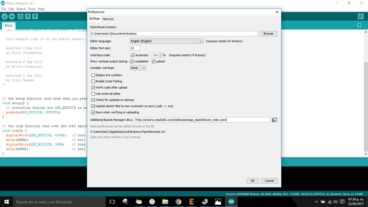Image resolution: width=368 pixels, height=207 pixels.
Task: Toggle Update sketch files to new extension
Action: tap(93, 106)
